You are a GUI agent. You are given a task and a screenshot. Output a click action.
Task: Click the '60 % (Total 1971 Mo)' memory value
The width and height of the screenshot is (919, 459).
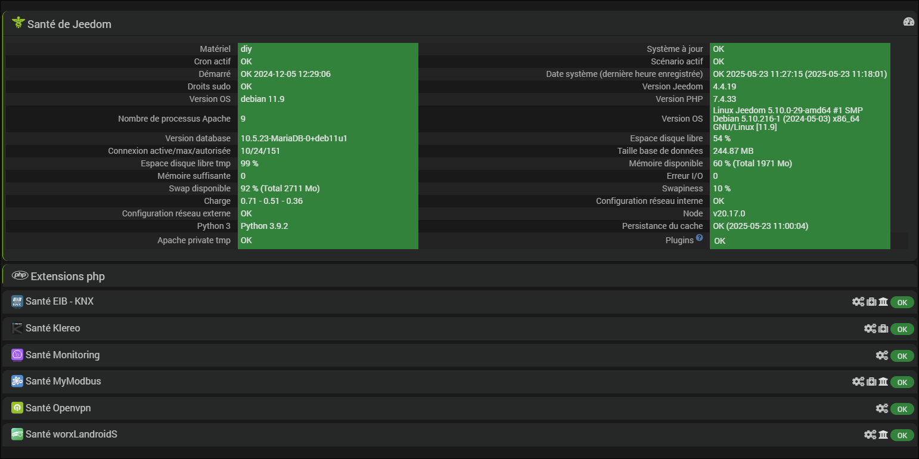752,163
